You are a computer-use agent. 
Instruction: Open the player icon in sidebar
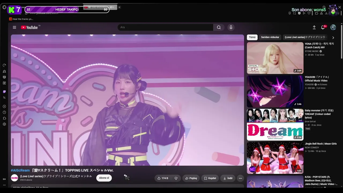click(4, 106)
